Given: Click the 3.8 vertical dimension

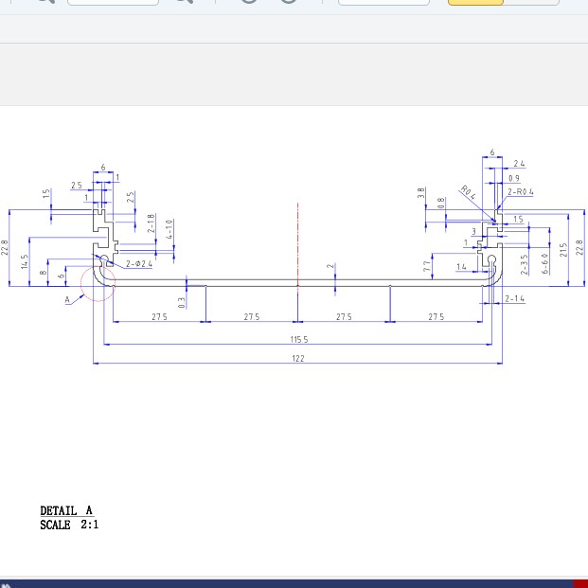Looking at the screenshot, I should (x=421, y=193).
